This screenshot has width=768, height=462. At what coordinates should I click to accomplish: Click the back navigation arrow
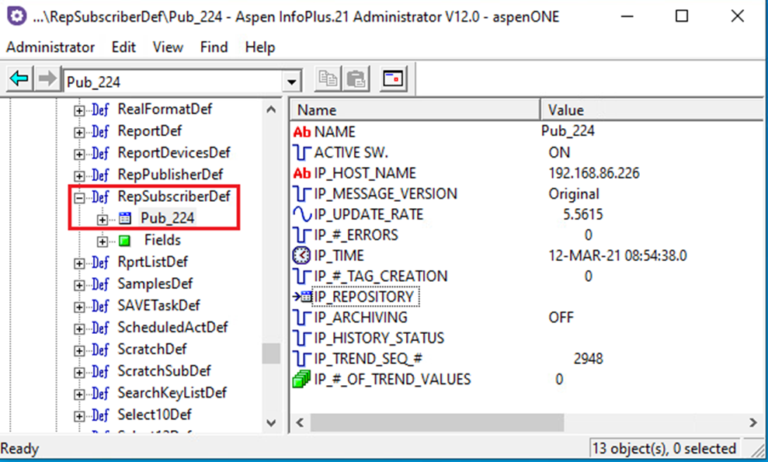19,79
